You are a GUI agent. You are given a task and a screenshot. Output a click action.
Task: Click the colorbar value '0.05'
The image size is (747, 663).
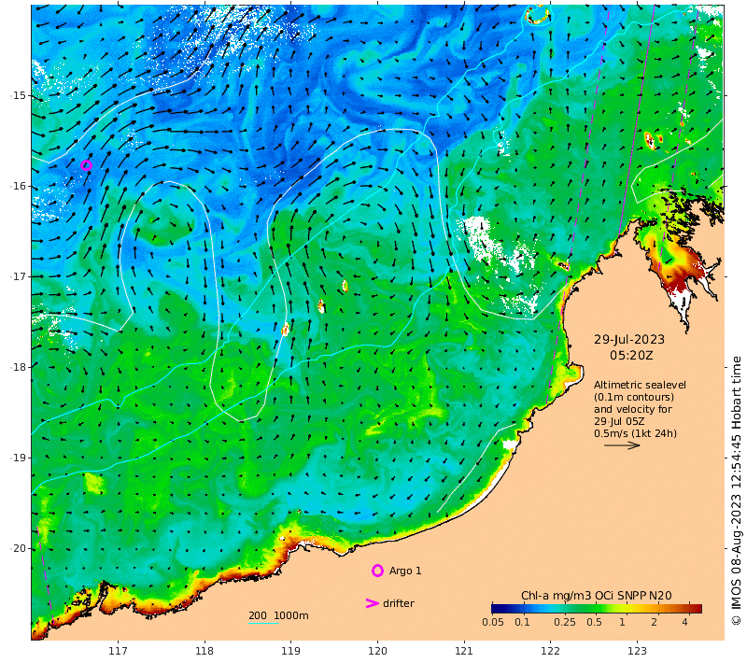pyautogui.click(x=493, y=622)
